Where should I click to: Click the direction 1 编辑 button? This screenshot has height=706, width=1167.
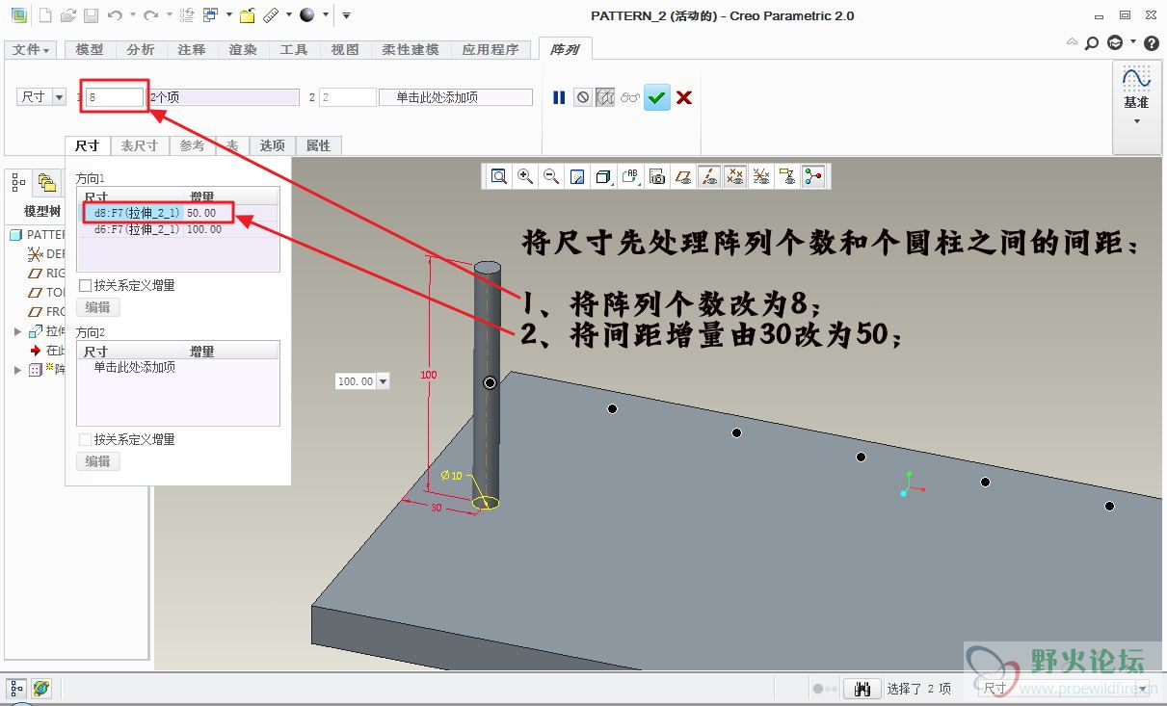[98, 307]
